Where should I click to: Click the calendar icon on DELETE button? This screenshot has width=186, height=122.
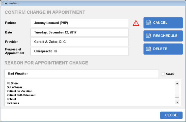148,49
